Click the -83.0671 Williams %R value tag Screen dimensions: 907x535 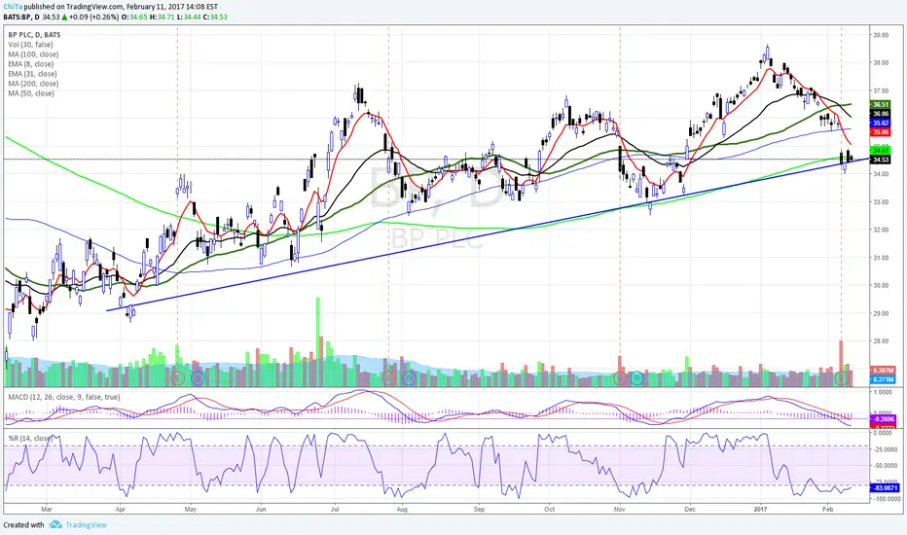(x=885, y=488)
